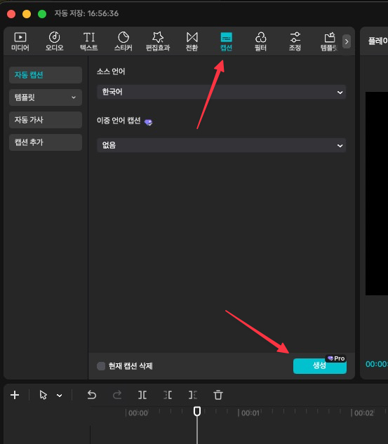The image size is (388, 444).
Task: Undo the last action
Action: [x=92, y=395]
